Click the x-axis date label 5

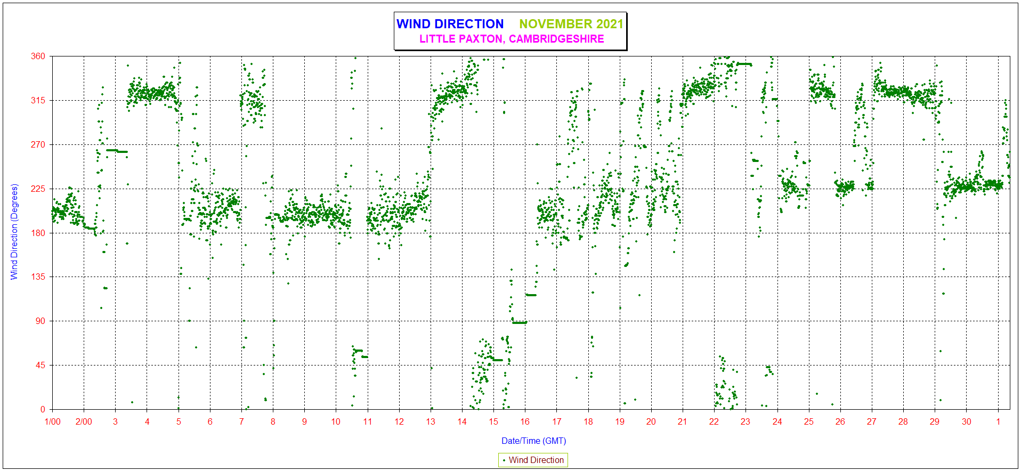point(179,421)
